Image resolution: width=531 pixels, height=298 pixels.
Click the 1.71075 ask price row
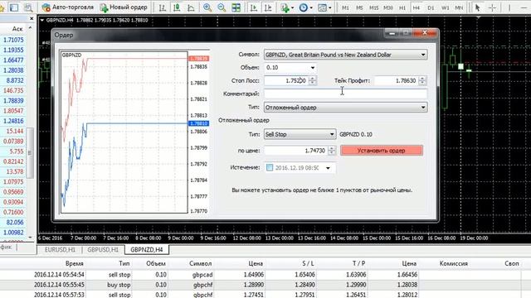[13, 40]
